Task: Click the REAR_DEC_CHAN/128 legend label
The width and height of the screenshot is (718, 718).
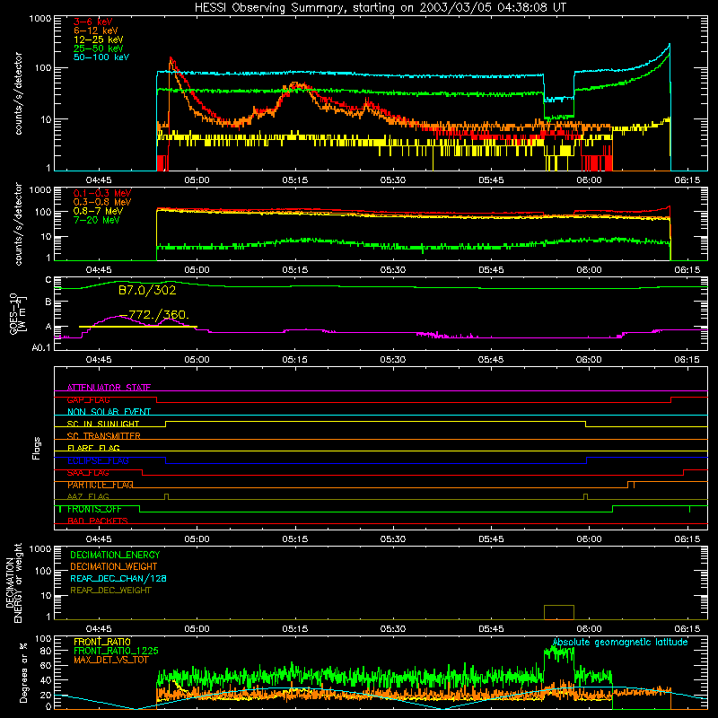Action: pos(118,579)
